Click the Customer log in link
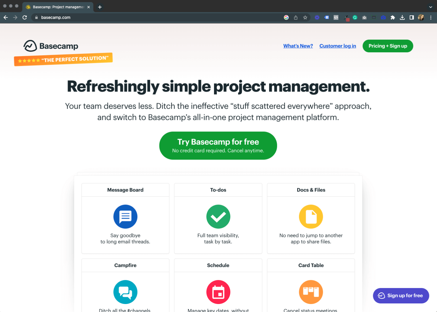Image resolution: width=437 pixels, height=312 pixels. pyautogui.click(x=338, y=46)
